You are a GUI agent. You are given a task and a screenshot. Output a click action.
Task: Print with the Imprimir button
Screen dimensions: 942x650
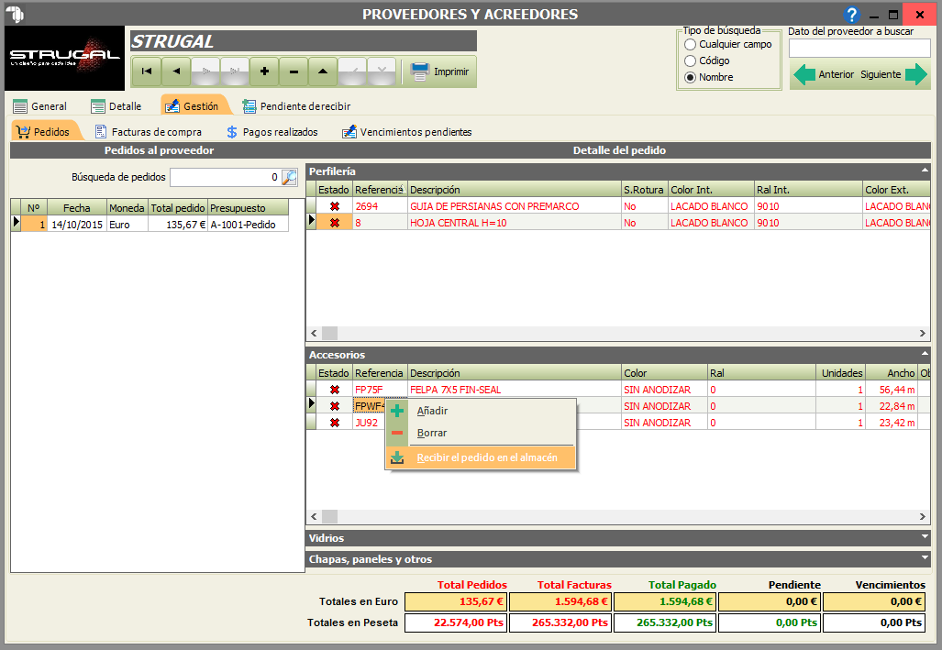click(x=439, y=72)
